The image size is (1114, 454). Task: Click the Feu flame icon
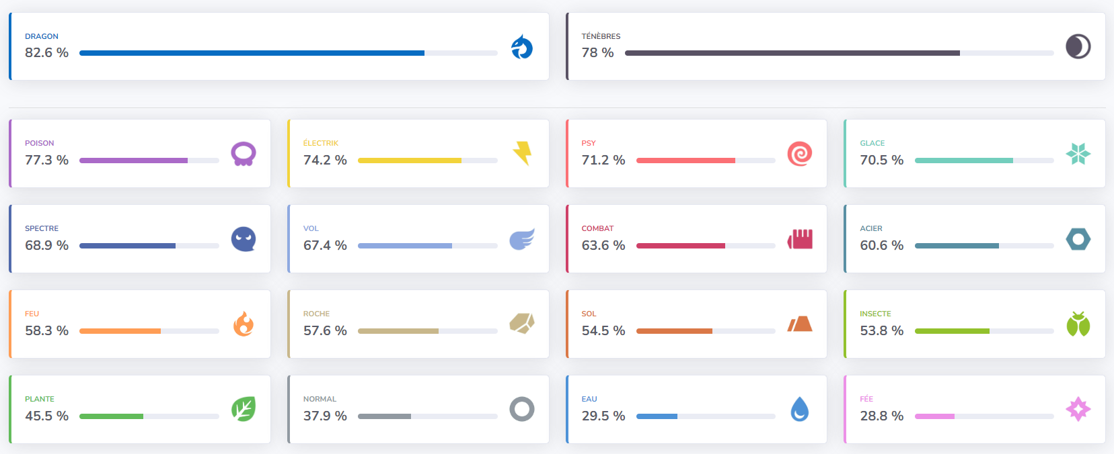coord(244,324)
